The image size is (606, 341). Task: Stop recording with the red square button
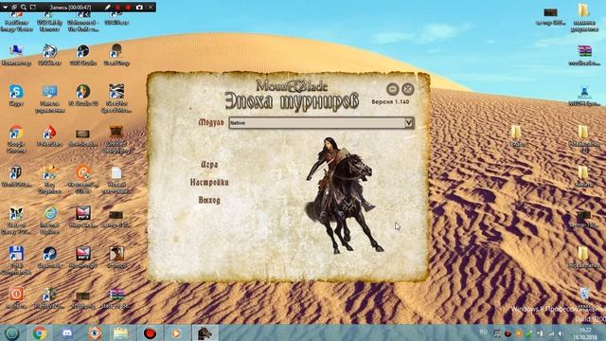(x=128, y=7)
